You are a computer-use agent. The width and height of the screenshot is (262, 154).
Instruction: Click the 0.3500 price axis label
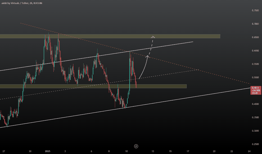click(x=255, y=117)
